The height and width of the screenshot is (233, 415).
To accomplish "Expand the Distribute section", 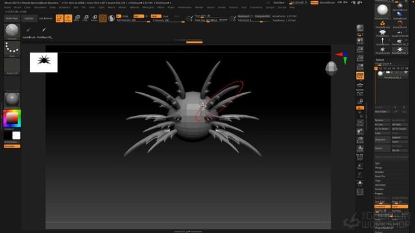I will (380, 185).
